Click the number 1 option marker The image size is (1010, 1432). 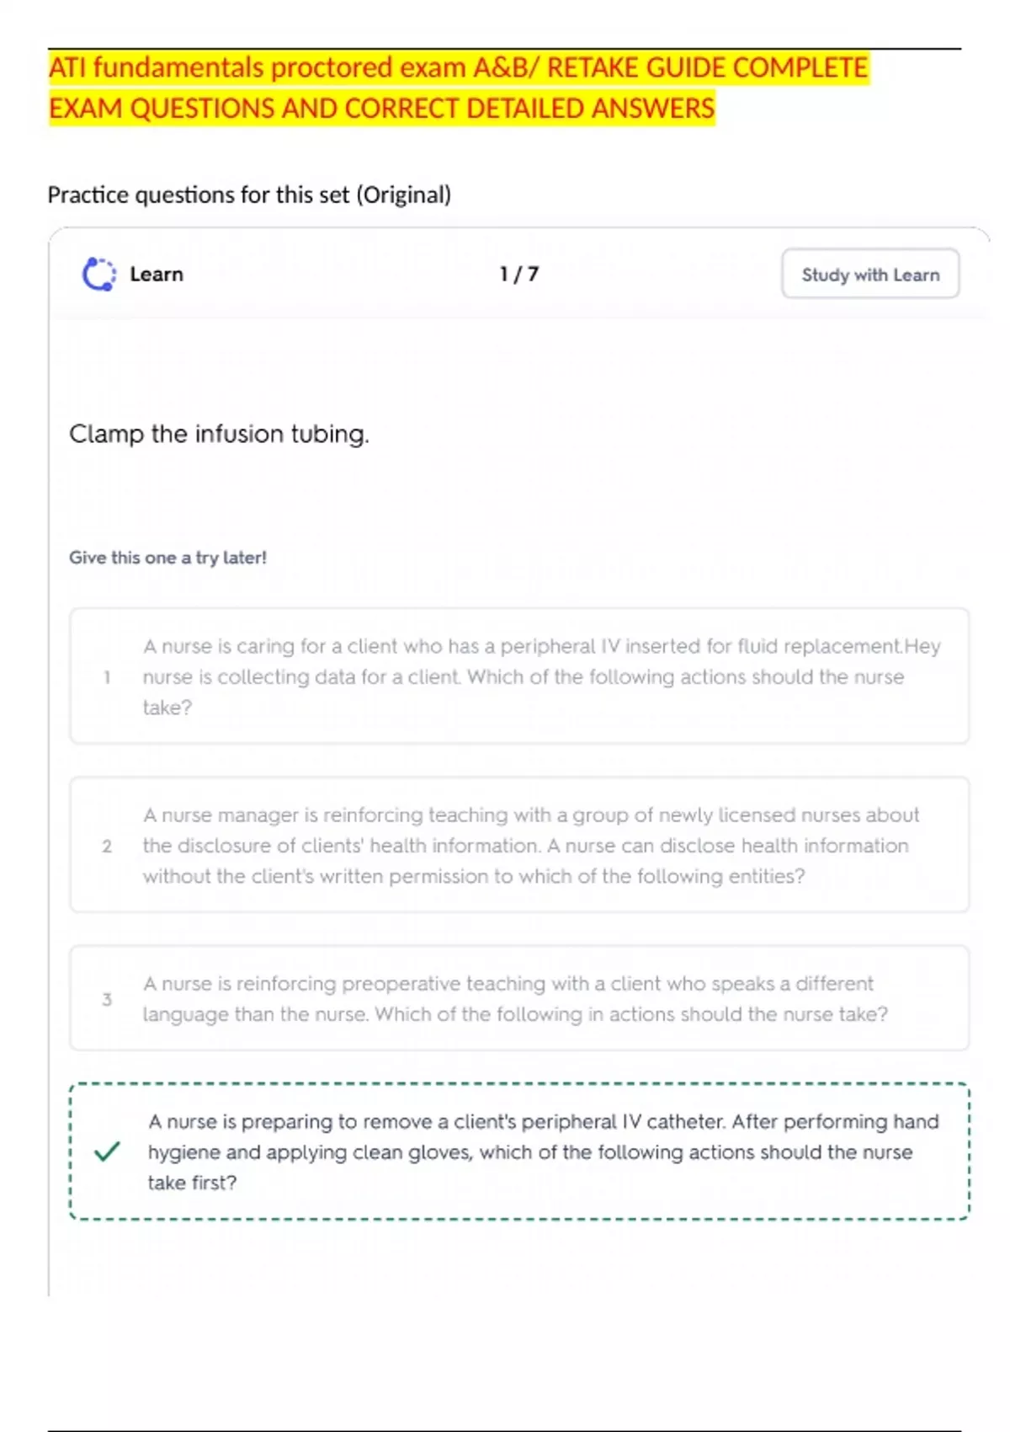point(107,676)
